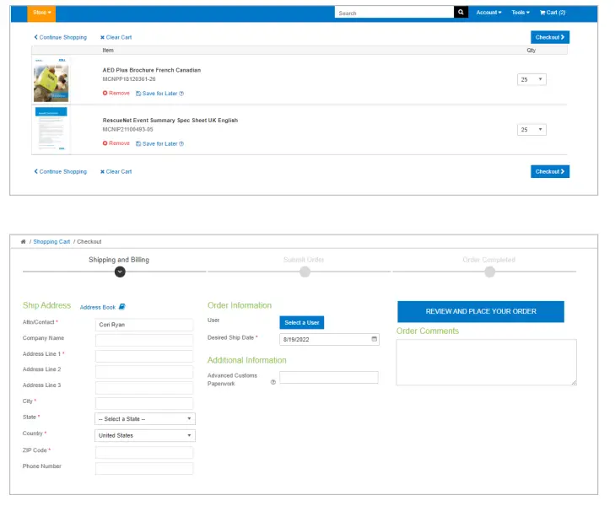Edit the Attn/Contact field
The width and height of the screenshot is (615, 506).
(144, 325)
